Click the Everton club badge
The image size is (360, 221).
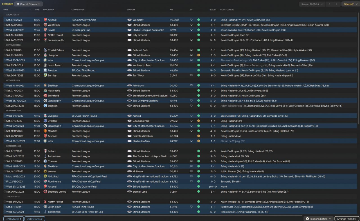tap(45, 121)
